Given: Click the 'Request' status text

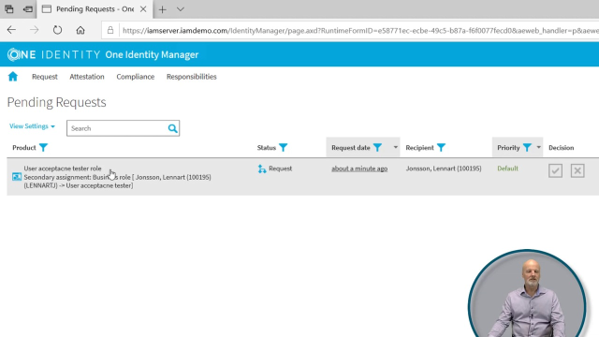Looking at the screenshot, I should click(281, 168).
